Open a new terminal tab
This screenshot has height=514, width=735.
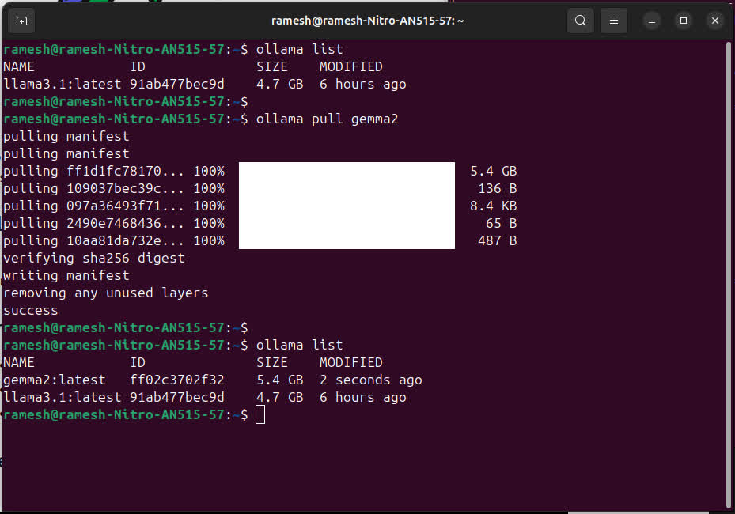point(21,21)
